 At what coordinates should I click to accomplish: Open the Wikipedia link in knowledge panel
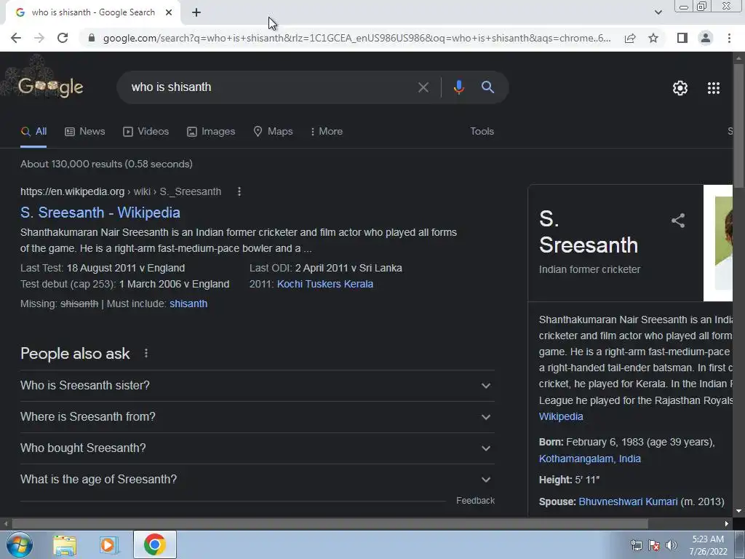[x=561, y=416]
